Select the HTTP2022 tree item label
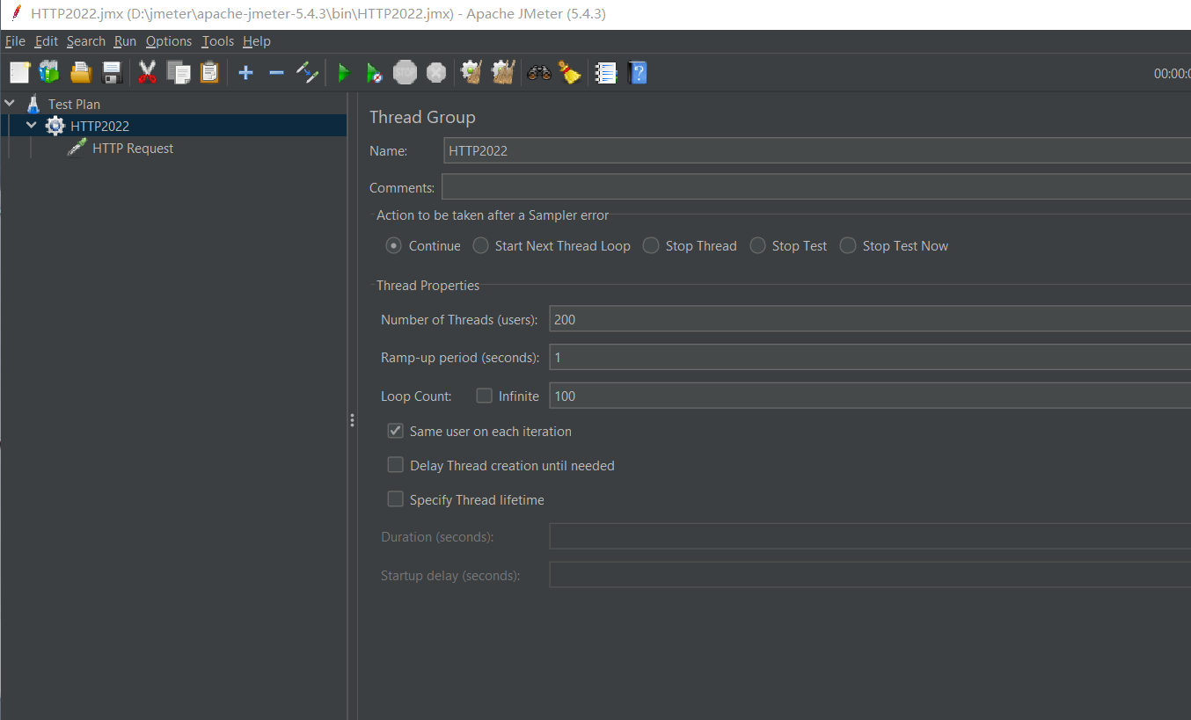 pyautogui.click(x=100, y=126)
